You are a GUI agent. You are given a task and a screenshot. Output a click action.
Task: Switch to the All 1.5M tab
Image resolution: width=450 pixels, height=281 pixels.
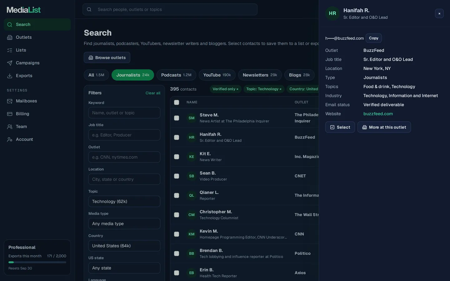(x=96, y=75)
